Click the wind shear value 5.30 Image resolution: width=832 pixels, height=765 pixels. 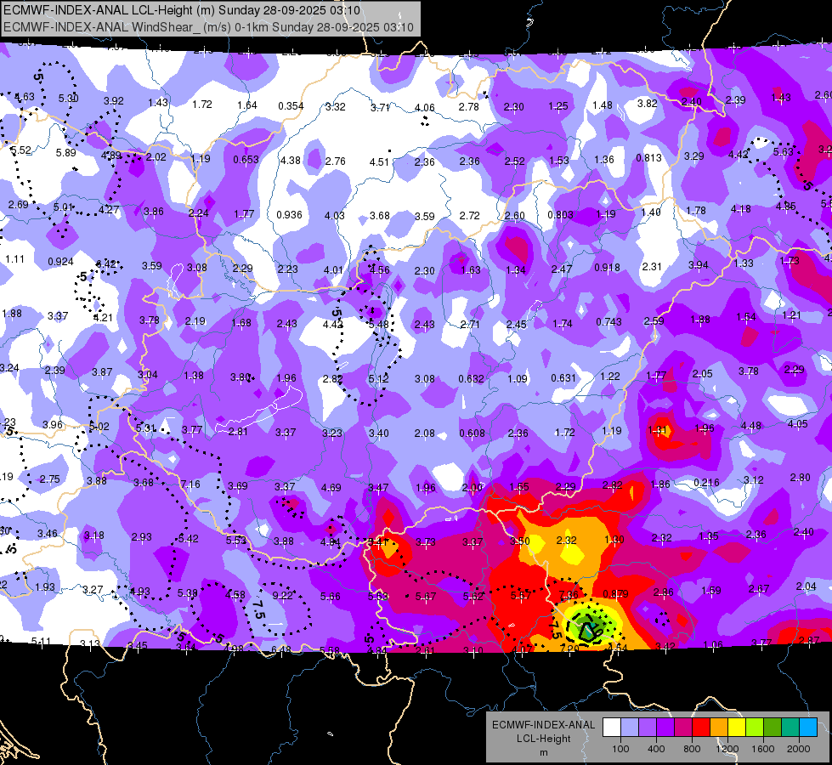tap(69, 99)
